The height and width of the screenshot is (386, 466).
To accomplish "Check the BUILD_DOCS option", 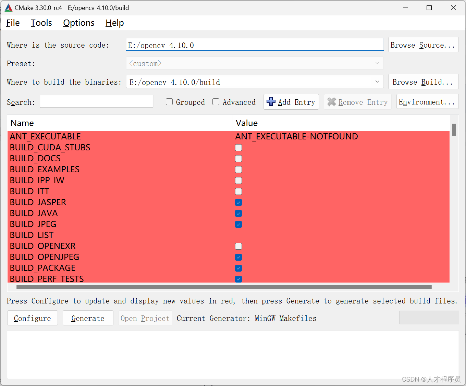I will (x=238, y=159).
